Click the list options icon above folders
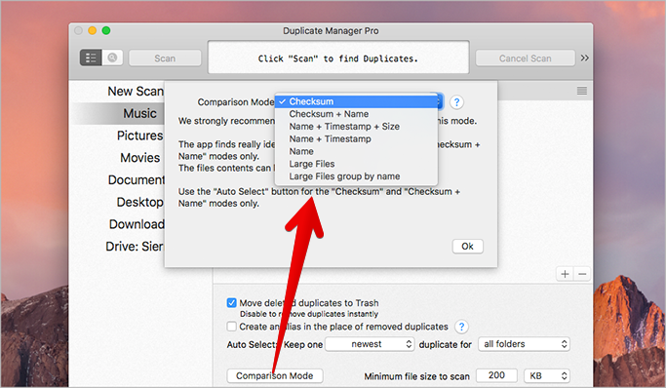The width and height of the screenshot is (666, 388). pos(582,91)
